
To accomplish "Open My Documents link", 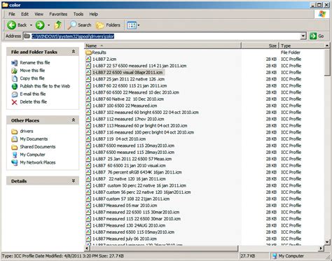I will [34, 139].
